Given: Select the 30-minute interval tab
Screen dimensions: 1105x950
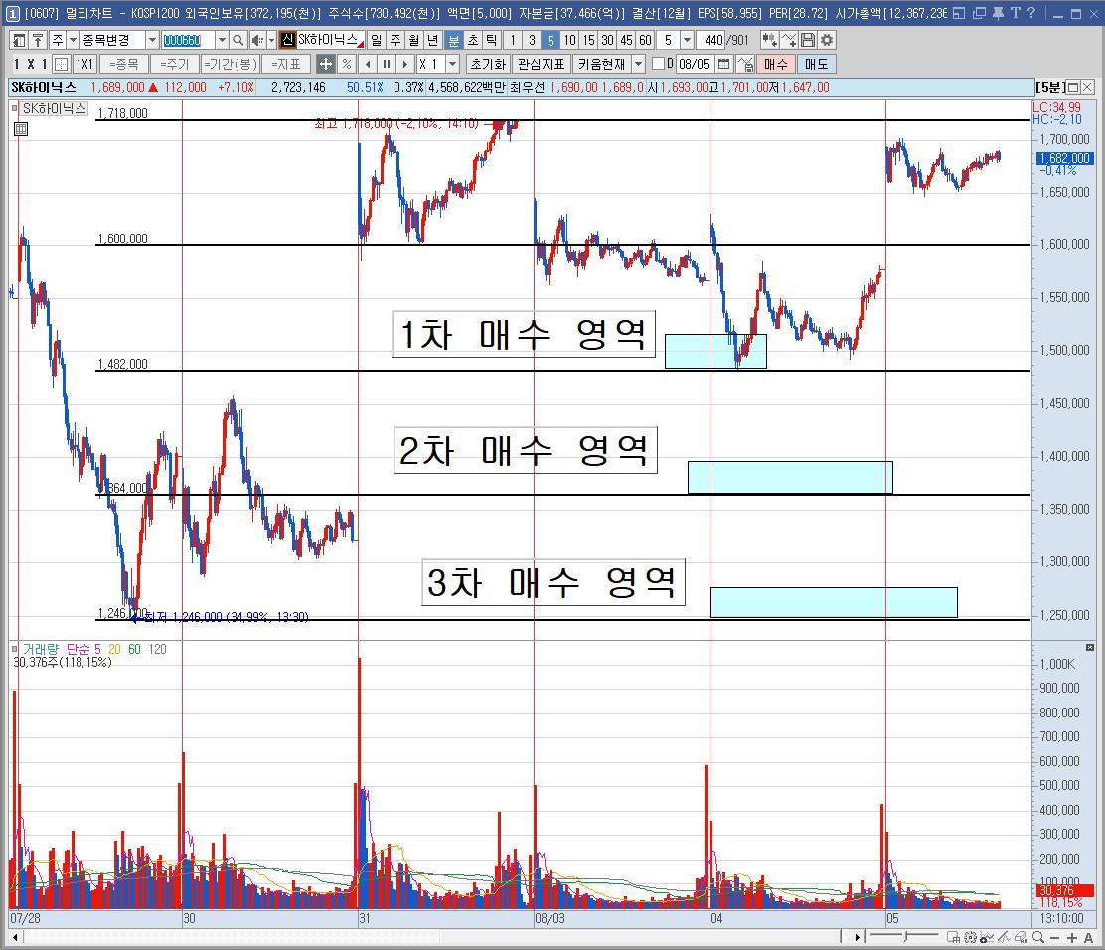Looking at the screenshot, I should pyautogui.click(x=607, y=40).
